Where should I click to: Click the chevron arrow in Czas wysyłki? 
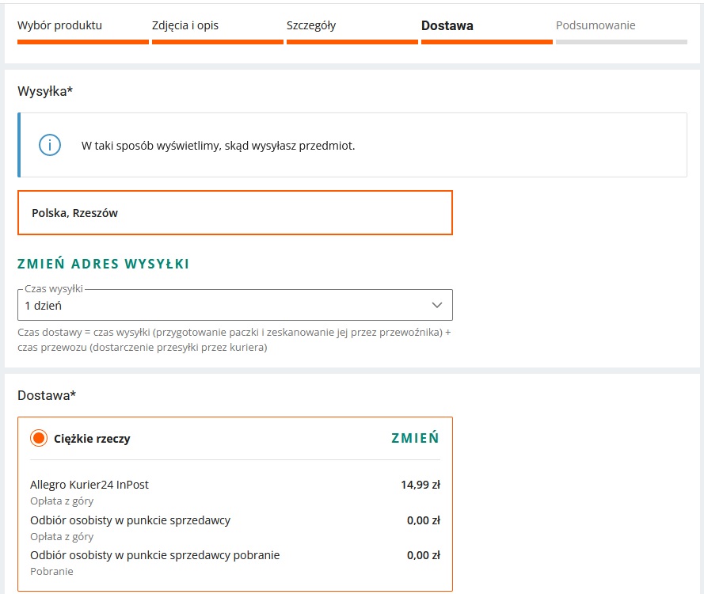point(436,305)
